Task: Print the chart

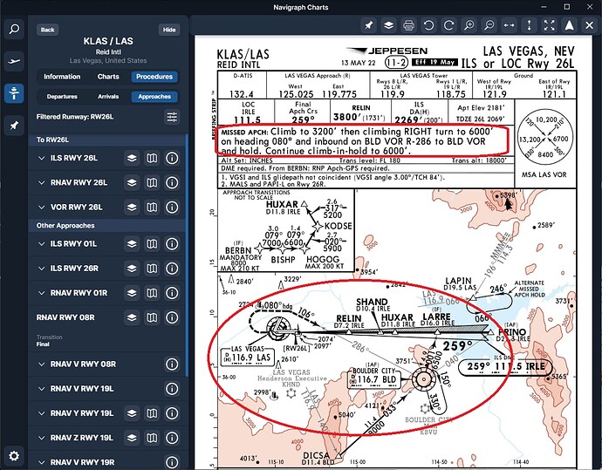Action: [x=408, y=25]
